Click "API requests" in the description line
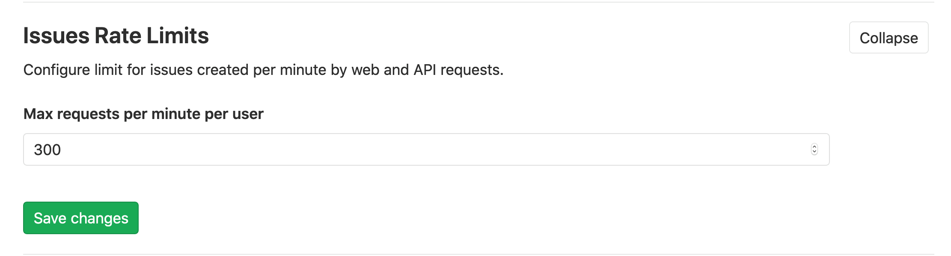This screenshot has height=256, width=951. [458, 70]
